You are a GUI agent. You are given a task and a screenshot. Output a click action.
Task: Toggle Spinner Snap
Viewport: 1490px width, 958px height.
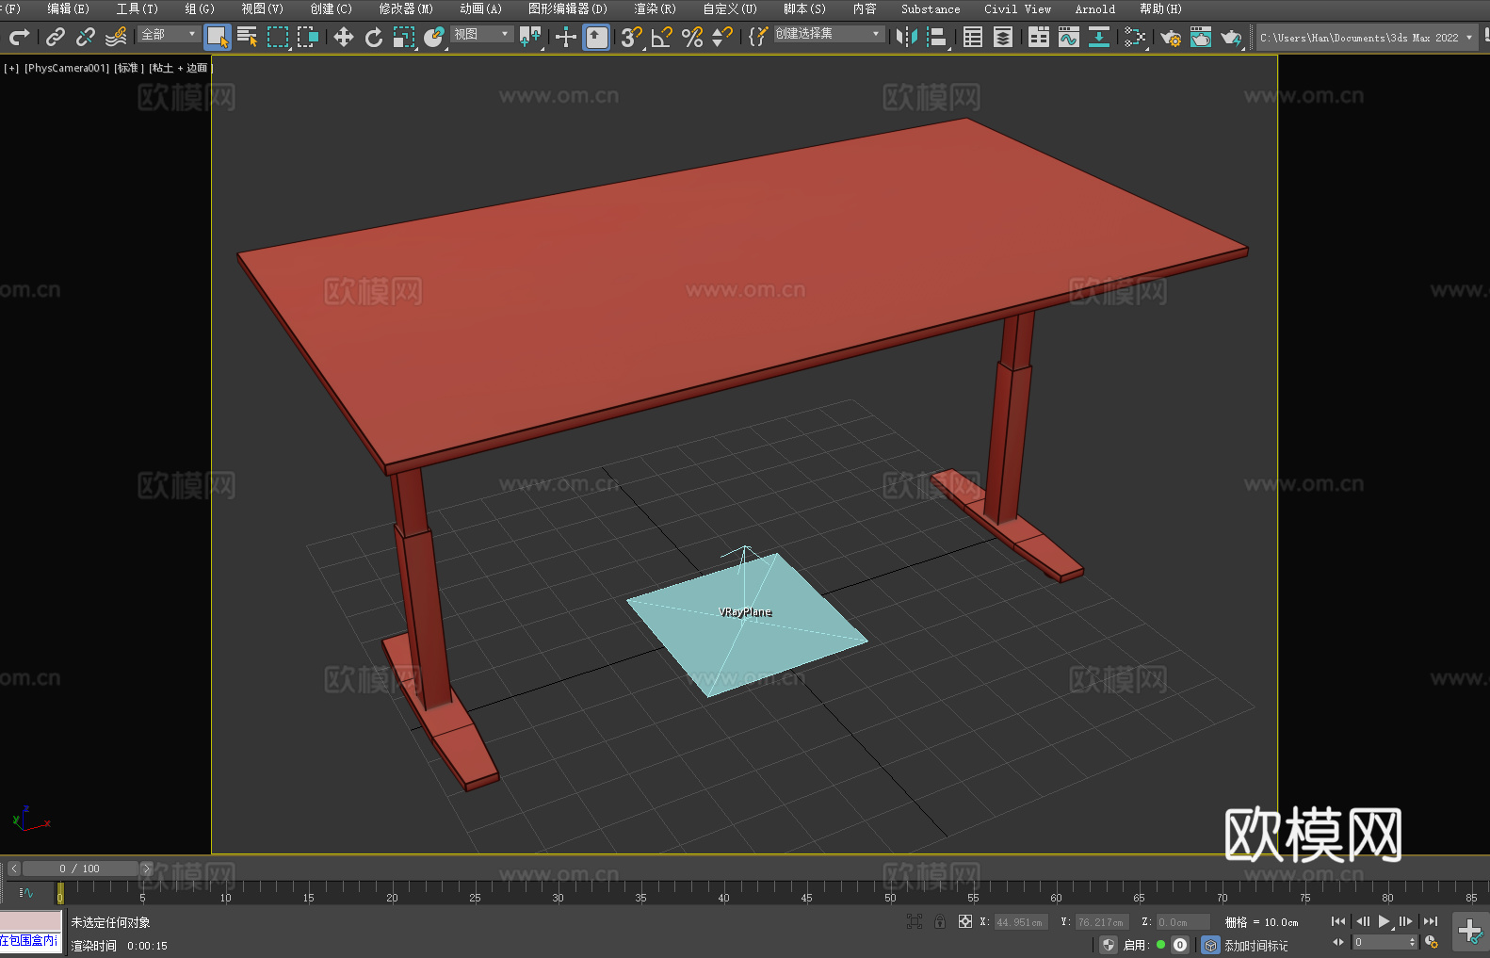coord(722,37)
